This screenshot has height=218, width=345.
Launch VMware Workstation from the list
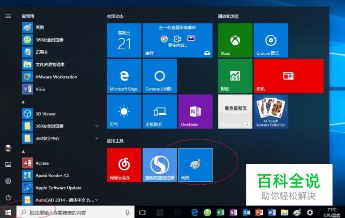pos(59,77)
